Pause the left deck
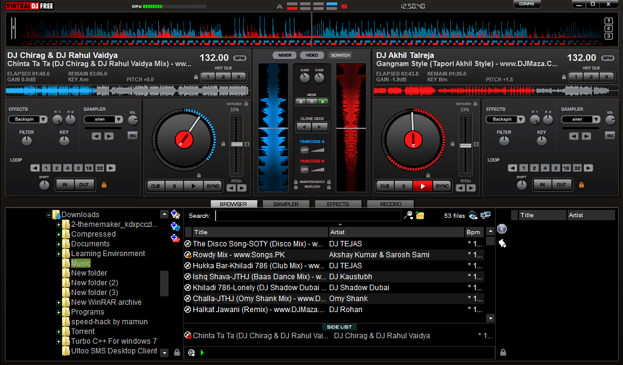 [x=174, y=186]
